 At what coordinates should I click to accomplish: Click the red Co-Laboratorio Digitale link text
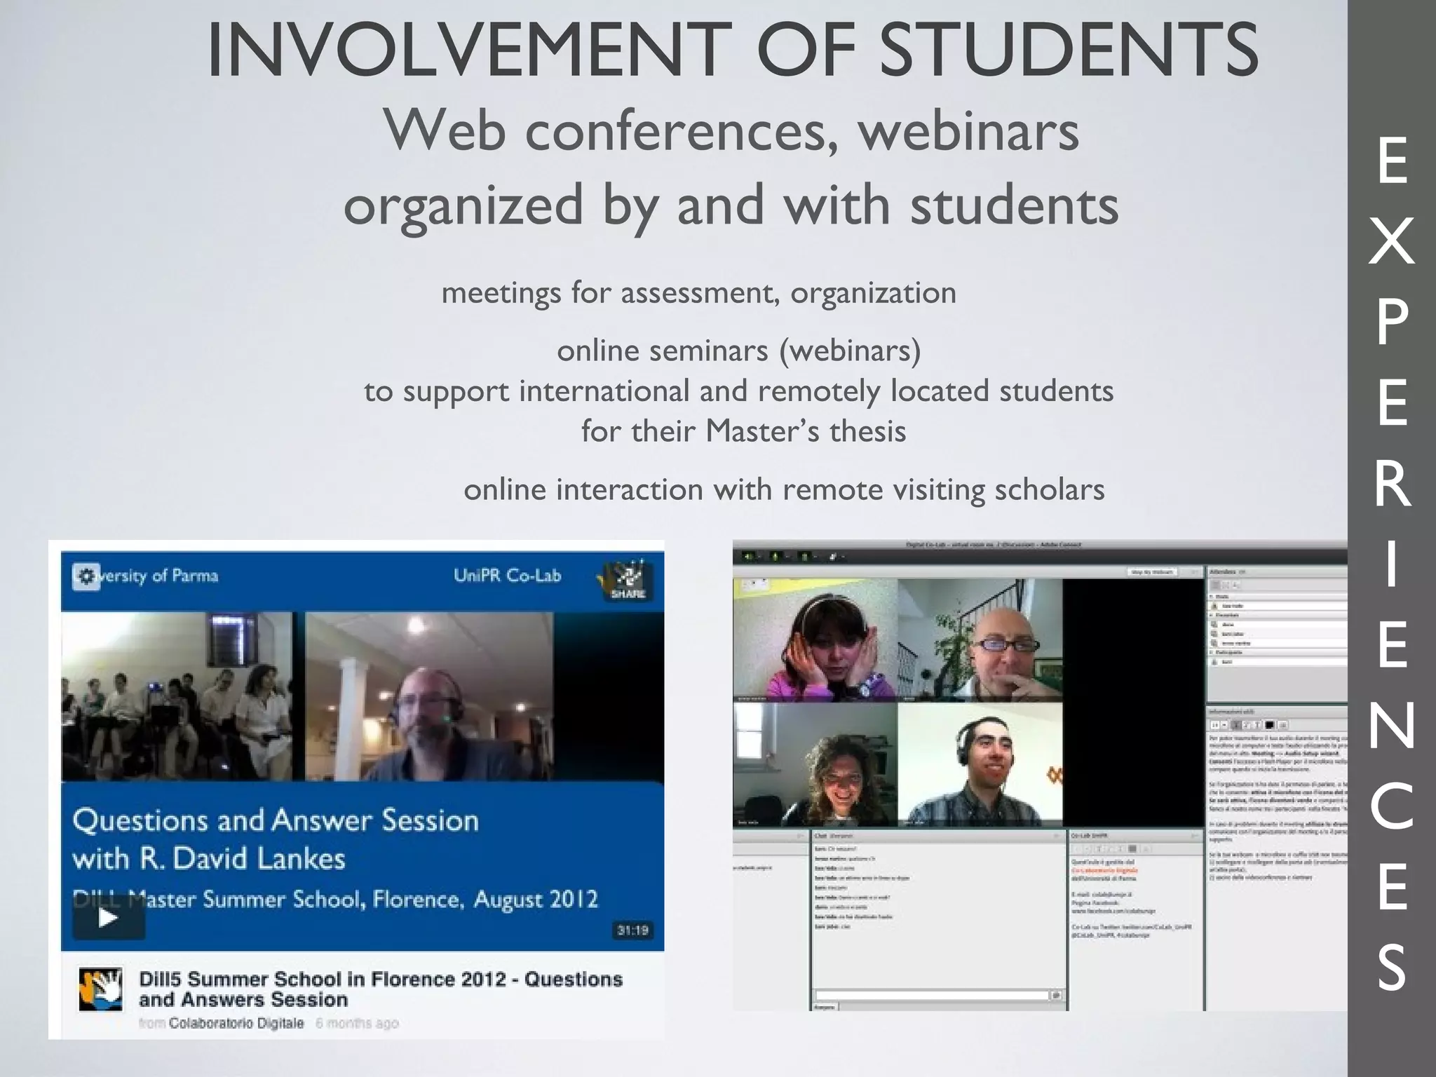tap(1105, 870)
